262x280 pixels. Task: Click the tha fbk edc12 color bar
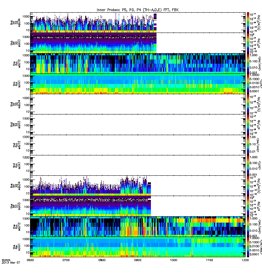(x=248, y=63)
